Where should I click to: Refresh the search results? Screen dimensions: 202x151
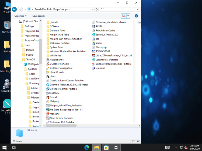tap(96, 9)
